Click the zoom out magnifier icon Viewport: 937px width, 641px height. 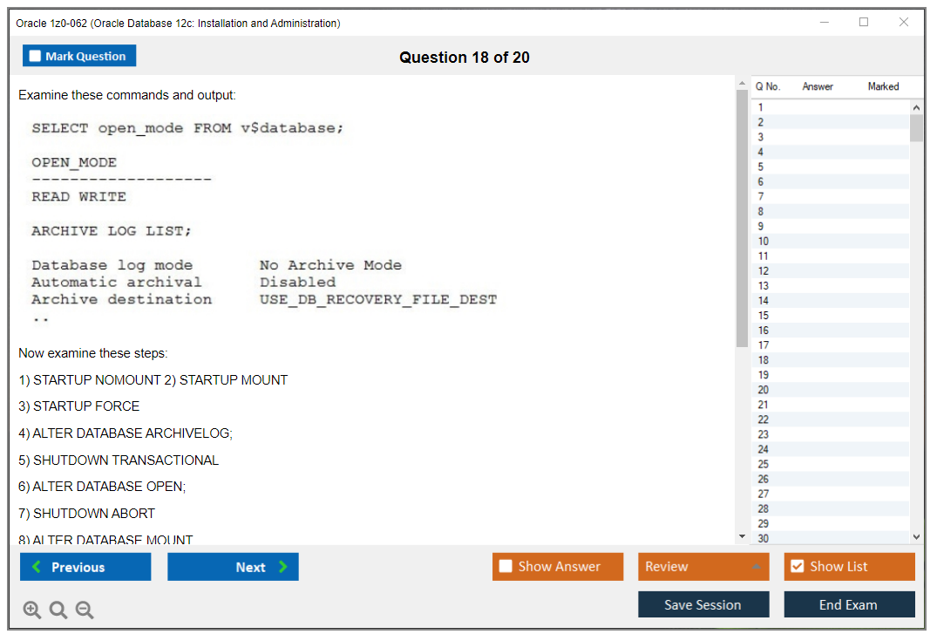click(x=85, y=610)
